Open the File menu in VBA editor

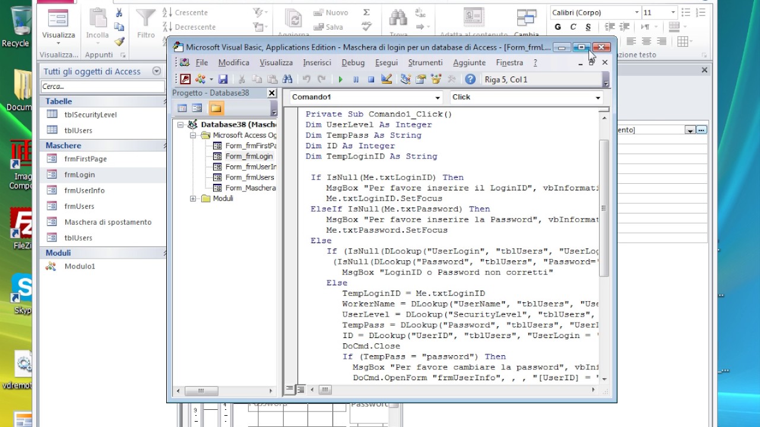coord(202,62)
